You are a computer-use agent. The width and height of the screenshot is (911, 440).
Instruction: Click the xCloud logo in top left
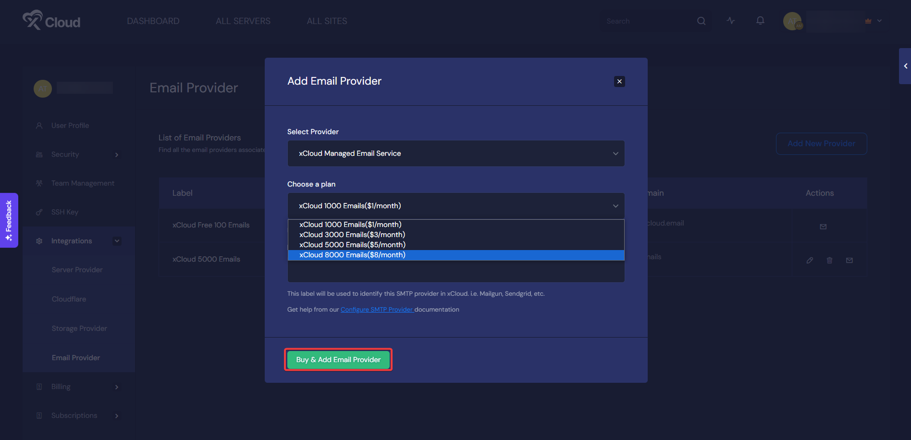(x=51, y=20)
